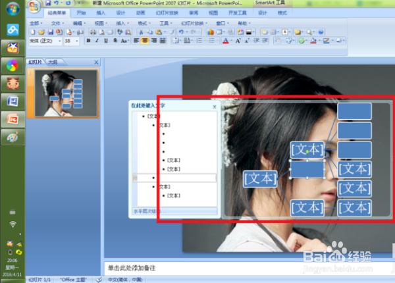This screenshot has height=283, width=395.
Task: Switch to the 经典菜单 ribbon tab
Action: (x=57, y=13)
